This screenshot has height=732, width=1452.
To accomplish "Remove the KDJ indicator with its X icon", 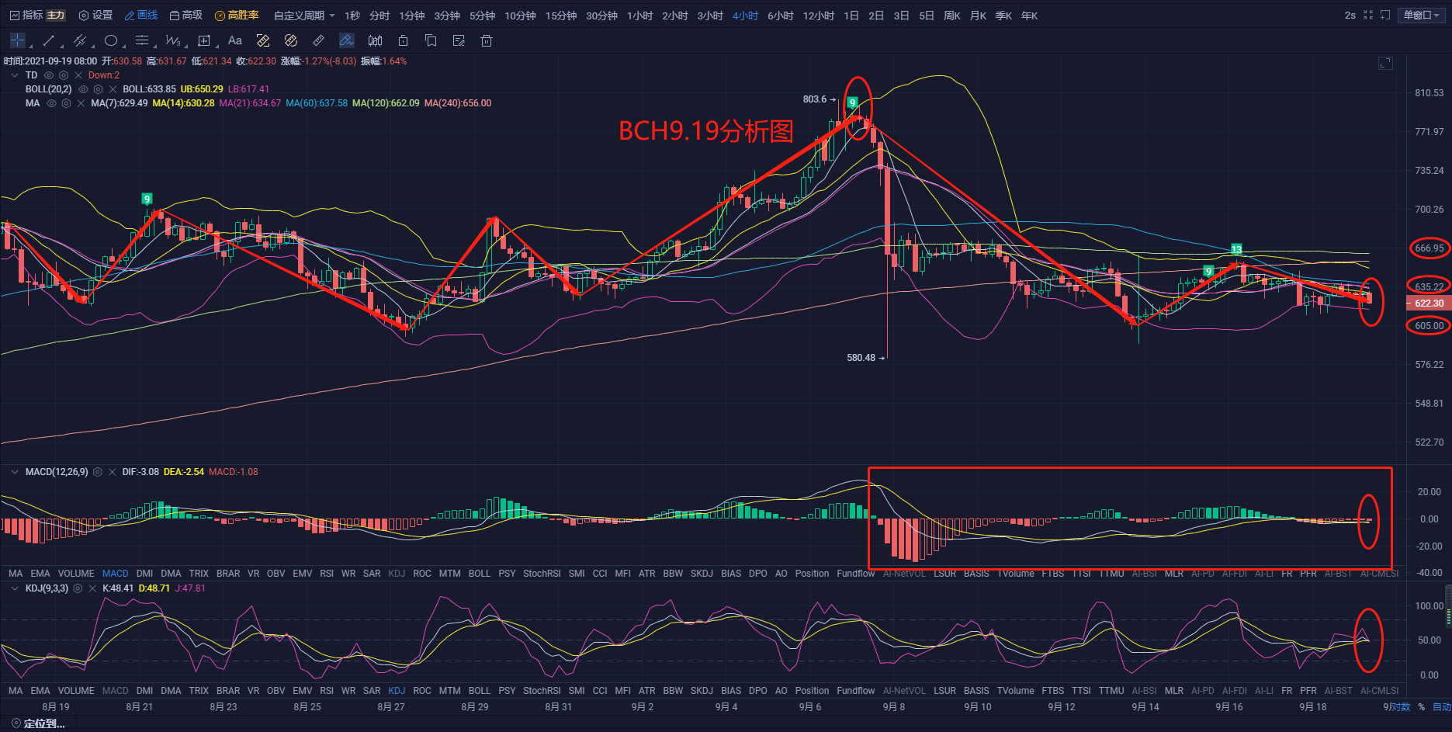I will point(92,588).
